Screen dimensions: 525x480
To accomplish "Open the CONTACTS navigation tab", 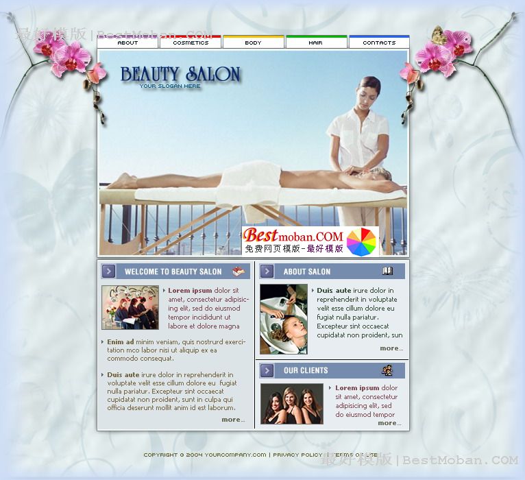I will [x=379, y=42].
